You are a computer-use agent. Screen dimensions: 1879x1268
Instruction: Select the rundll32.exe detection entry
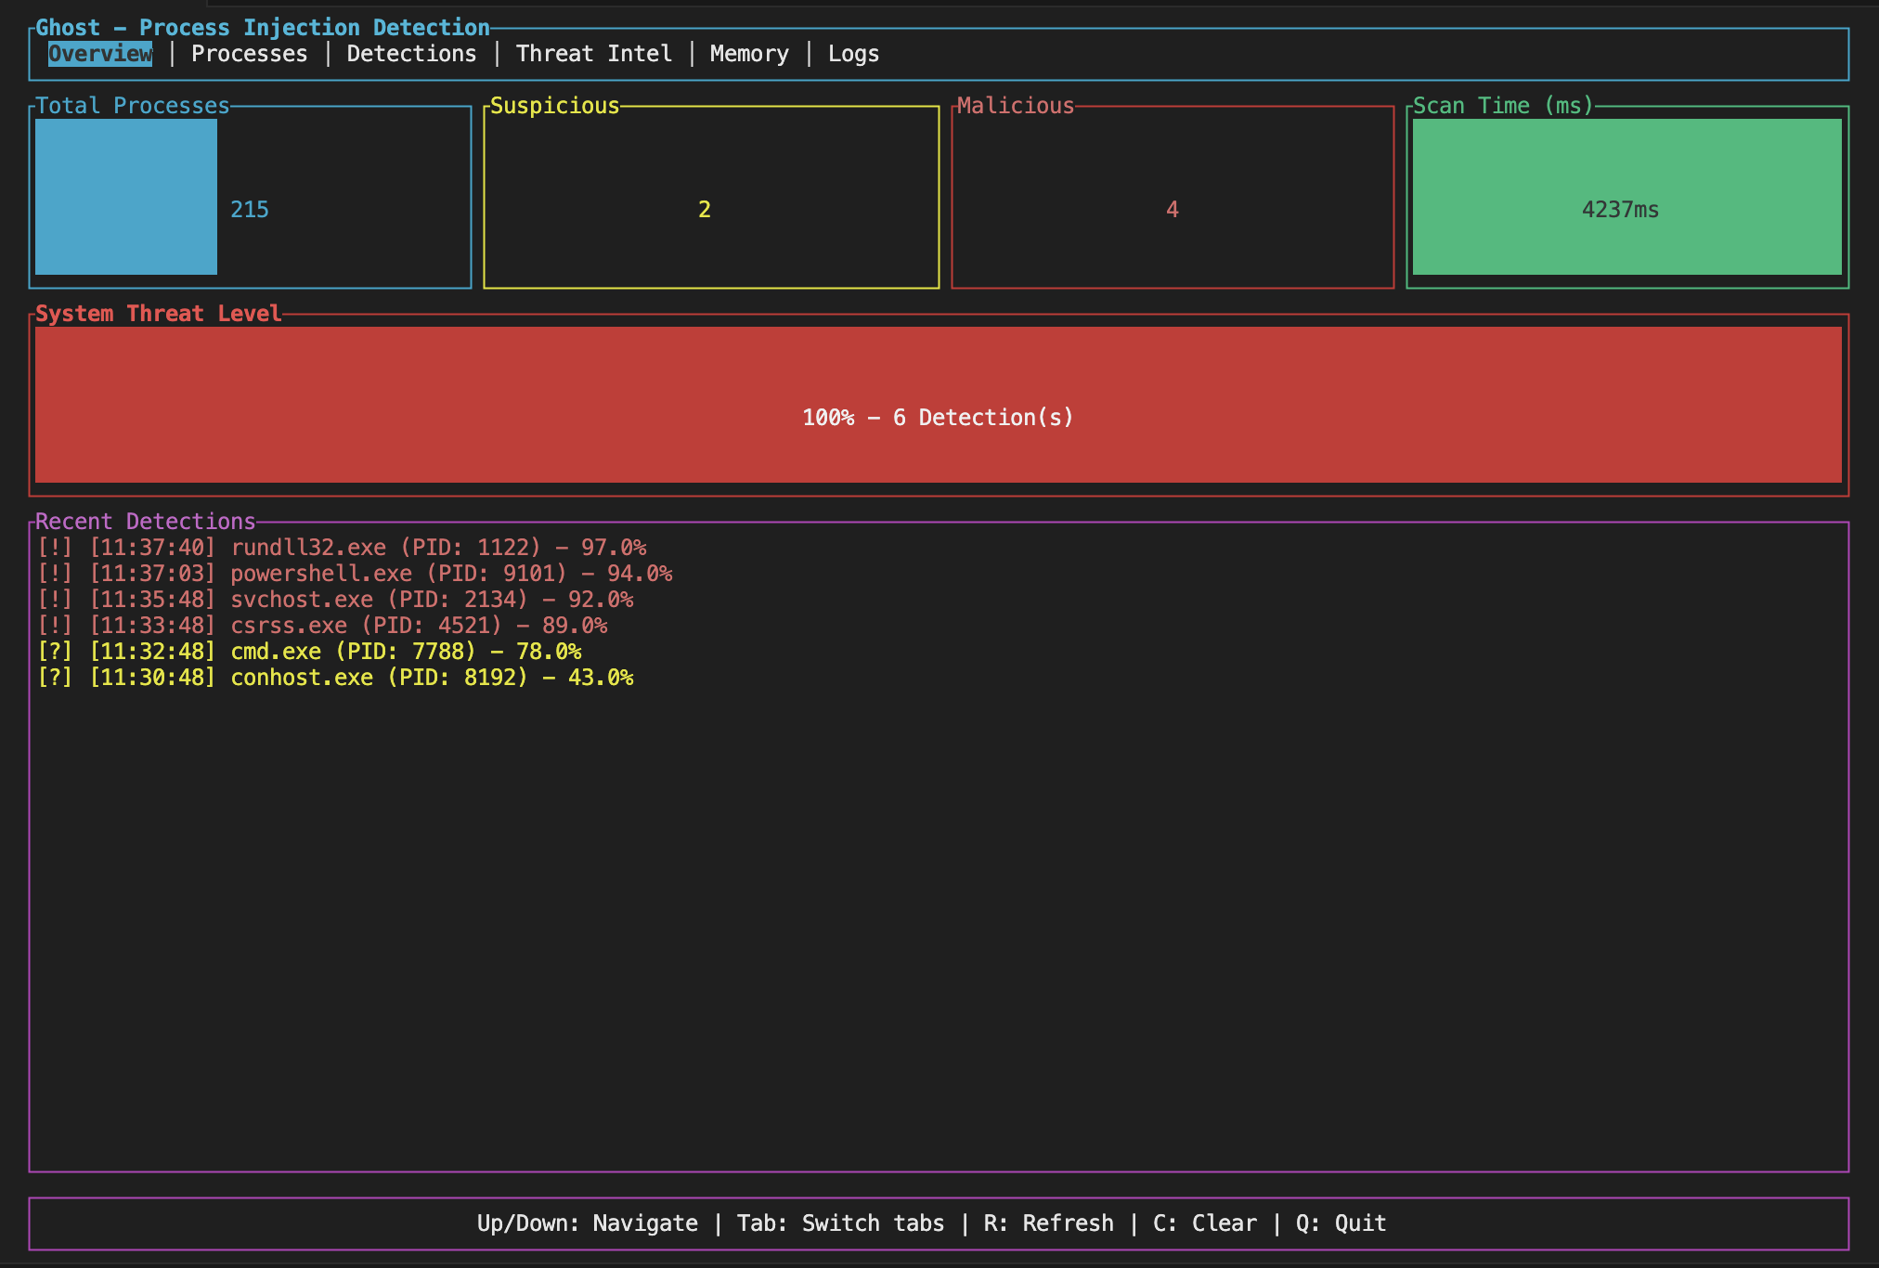[x=343, y=547]
